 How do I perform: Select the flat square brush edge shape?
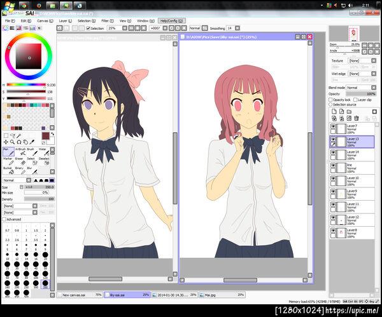pyautogui.click(x=52, y=180)
